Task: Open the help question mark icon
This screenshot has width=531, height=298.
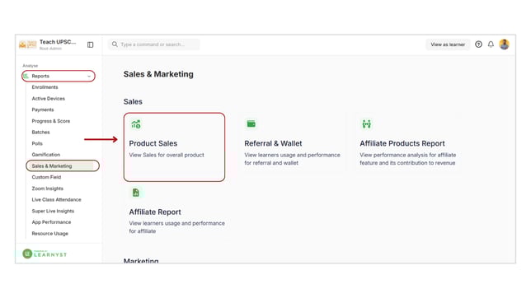Action: point(478,44)
